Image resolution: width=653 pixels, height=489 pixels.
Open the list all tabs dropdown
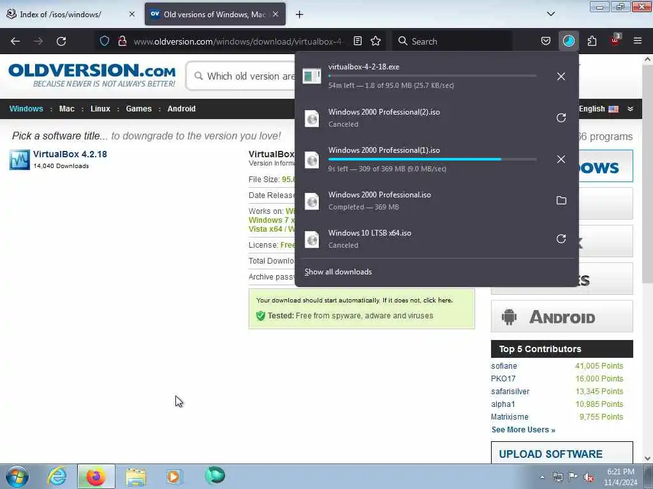pos(550,14)
